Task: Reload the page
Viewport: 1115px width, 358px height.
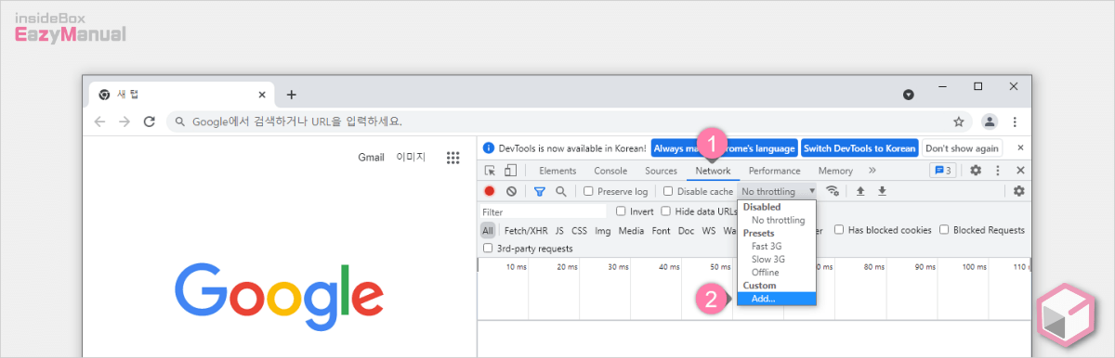Action: pos(149,121)
